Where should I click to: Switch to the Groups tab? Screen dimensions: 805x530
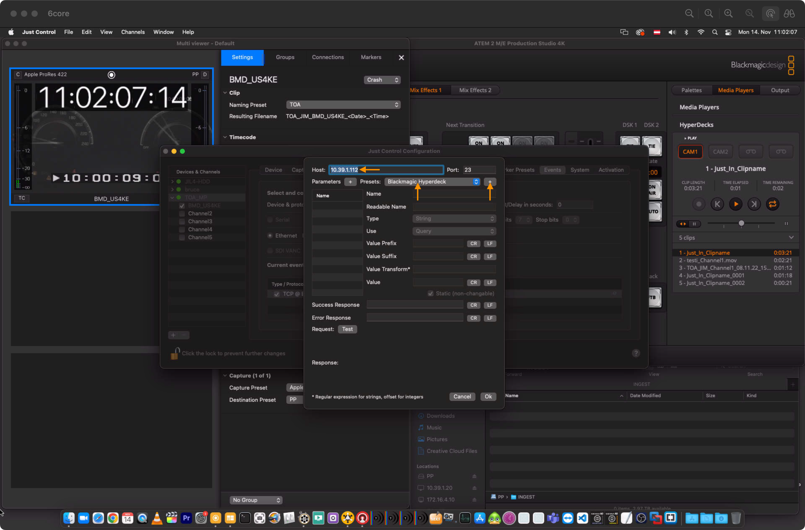285,57
